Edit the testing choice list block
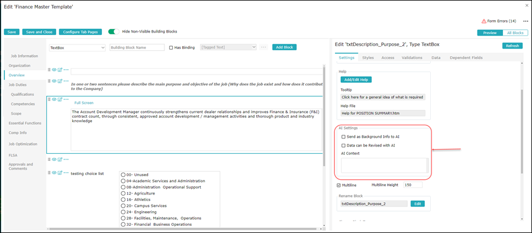532x233 pixels. point(60,173)
